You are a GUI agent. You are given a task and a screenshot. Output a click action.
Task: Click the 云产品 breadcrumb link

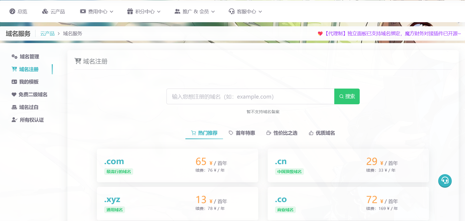pos(47,34)
